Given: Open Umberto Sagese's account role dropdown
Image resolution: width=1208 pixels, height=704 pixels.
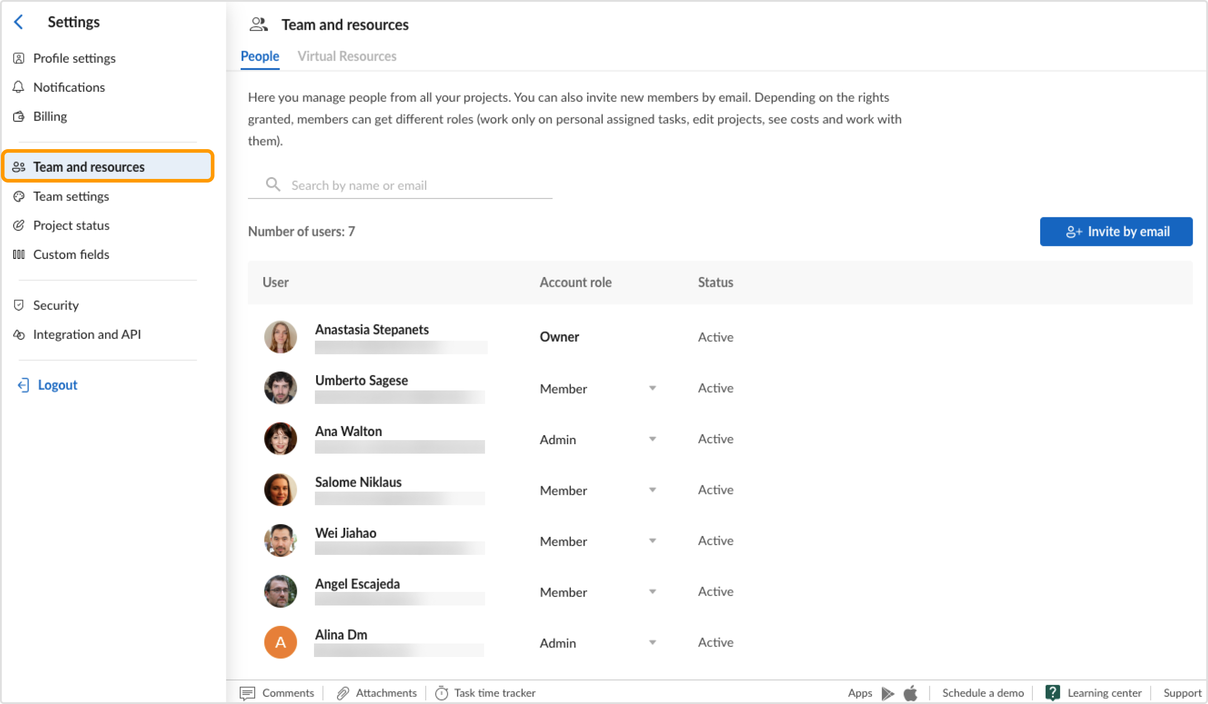Looking at the screenshot, I should click(652, 389).
